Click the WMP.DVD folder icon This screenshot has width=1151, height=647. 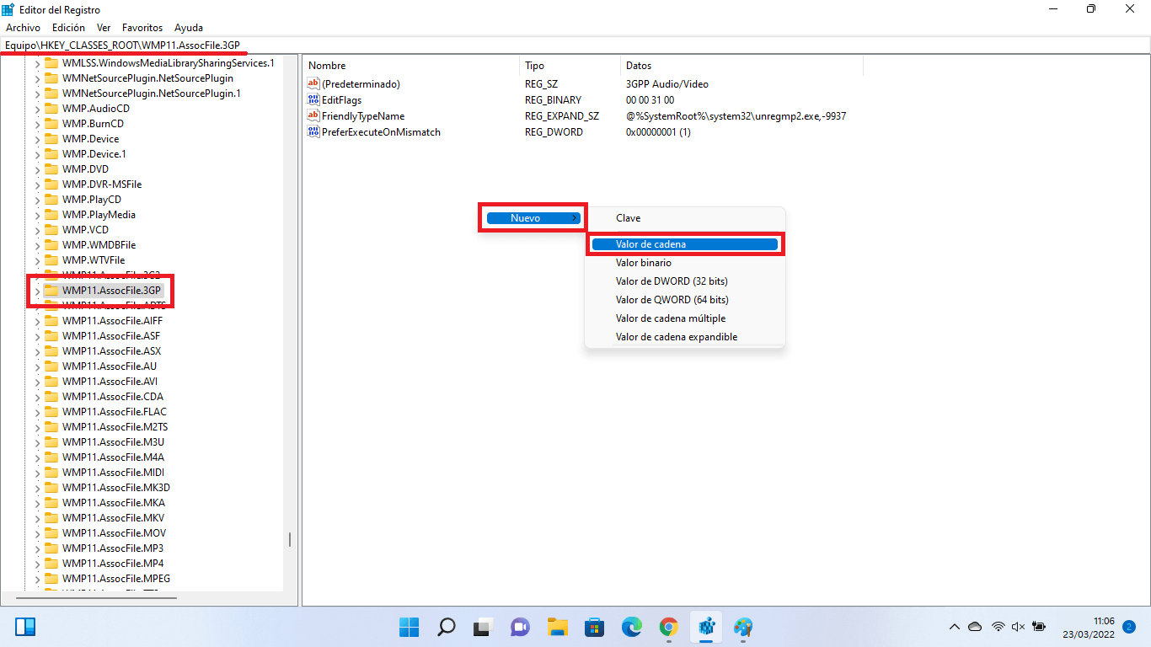coord(51,169)
